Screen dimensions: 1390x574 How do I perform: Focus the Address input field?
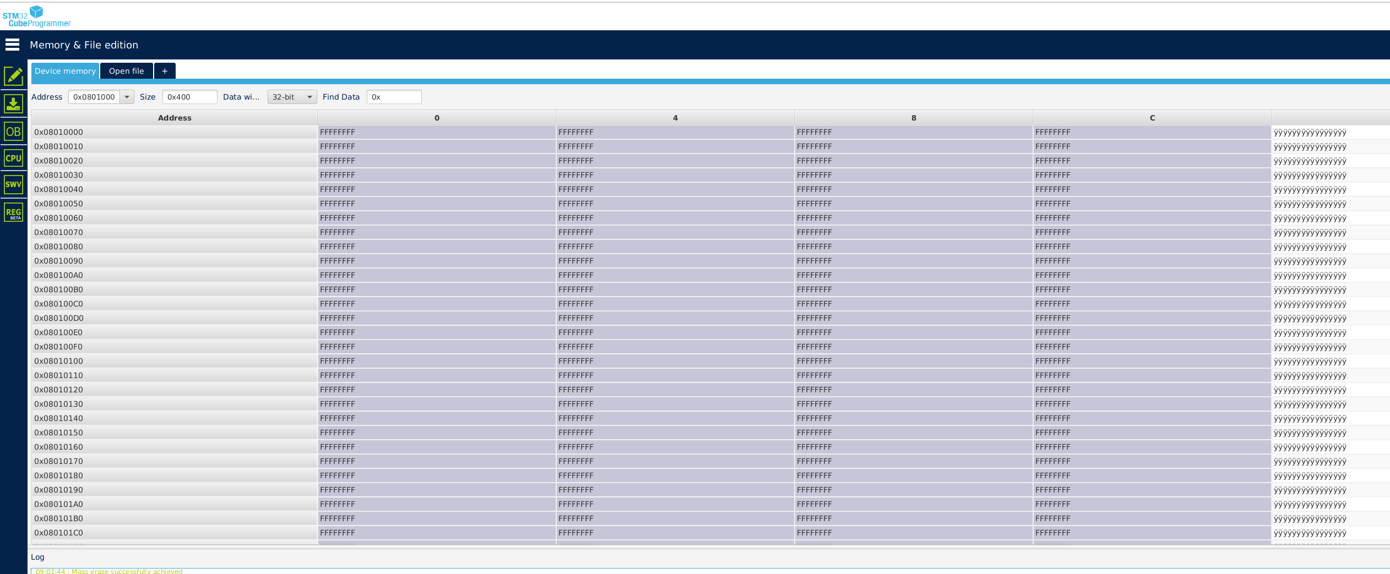[95, 97]
